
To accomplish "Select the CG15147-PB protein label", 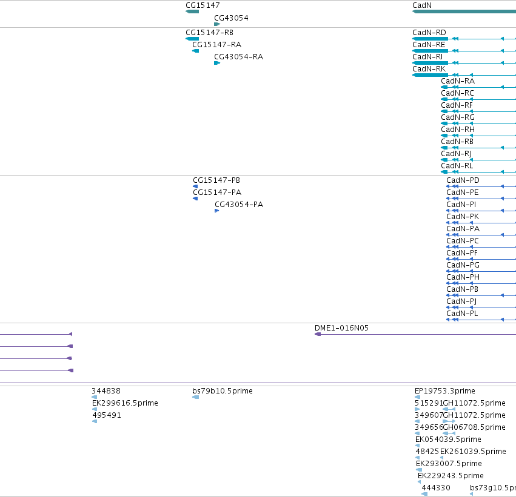I will pyautogui.click(x=216, y=180).
